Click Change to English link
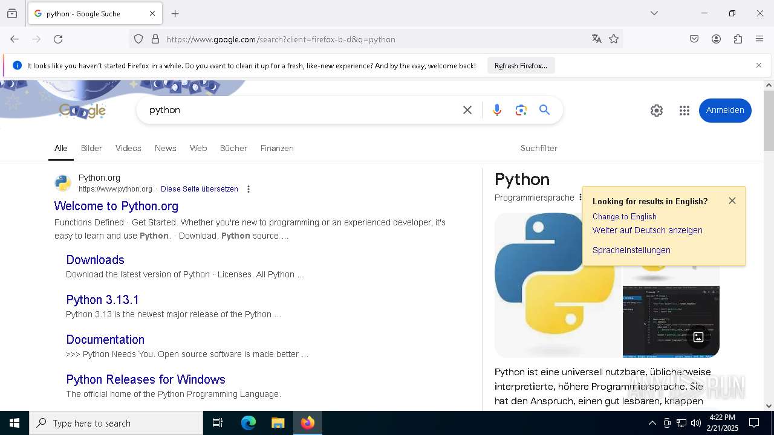This screenshot has width=774, height=435. 625,216
